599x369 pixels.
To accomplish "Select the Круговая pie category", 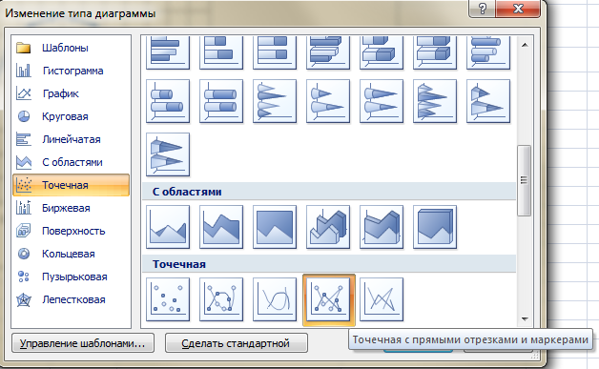I will pyautogui.click(x=71, y=116).
